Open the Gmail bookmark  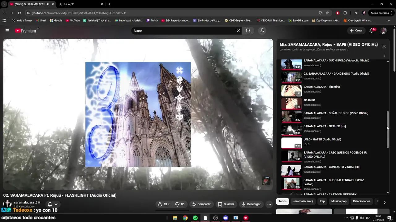(x=41, y=21)
